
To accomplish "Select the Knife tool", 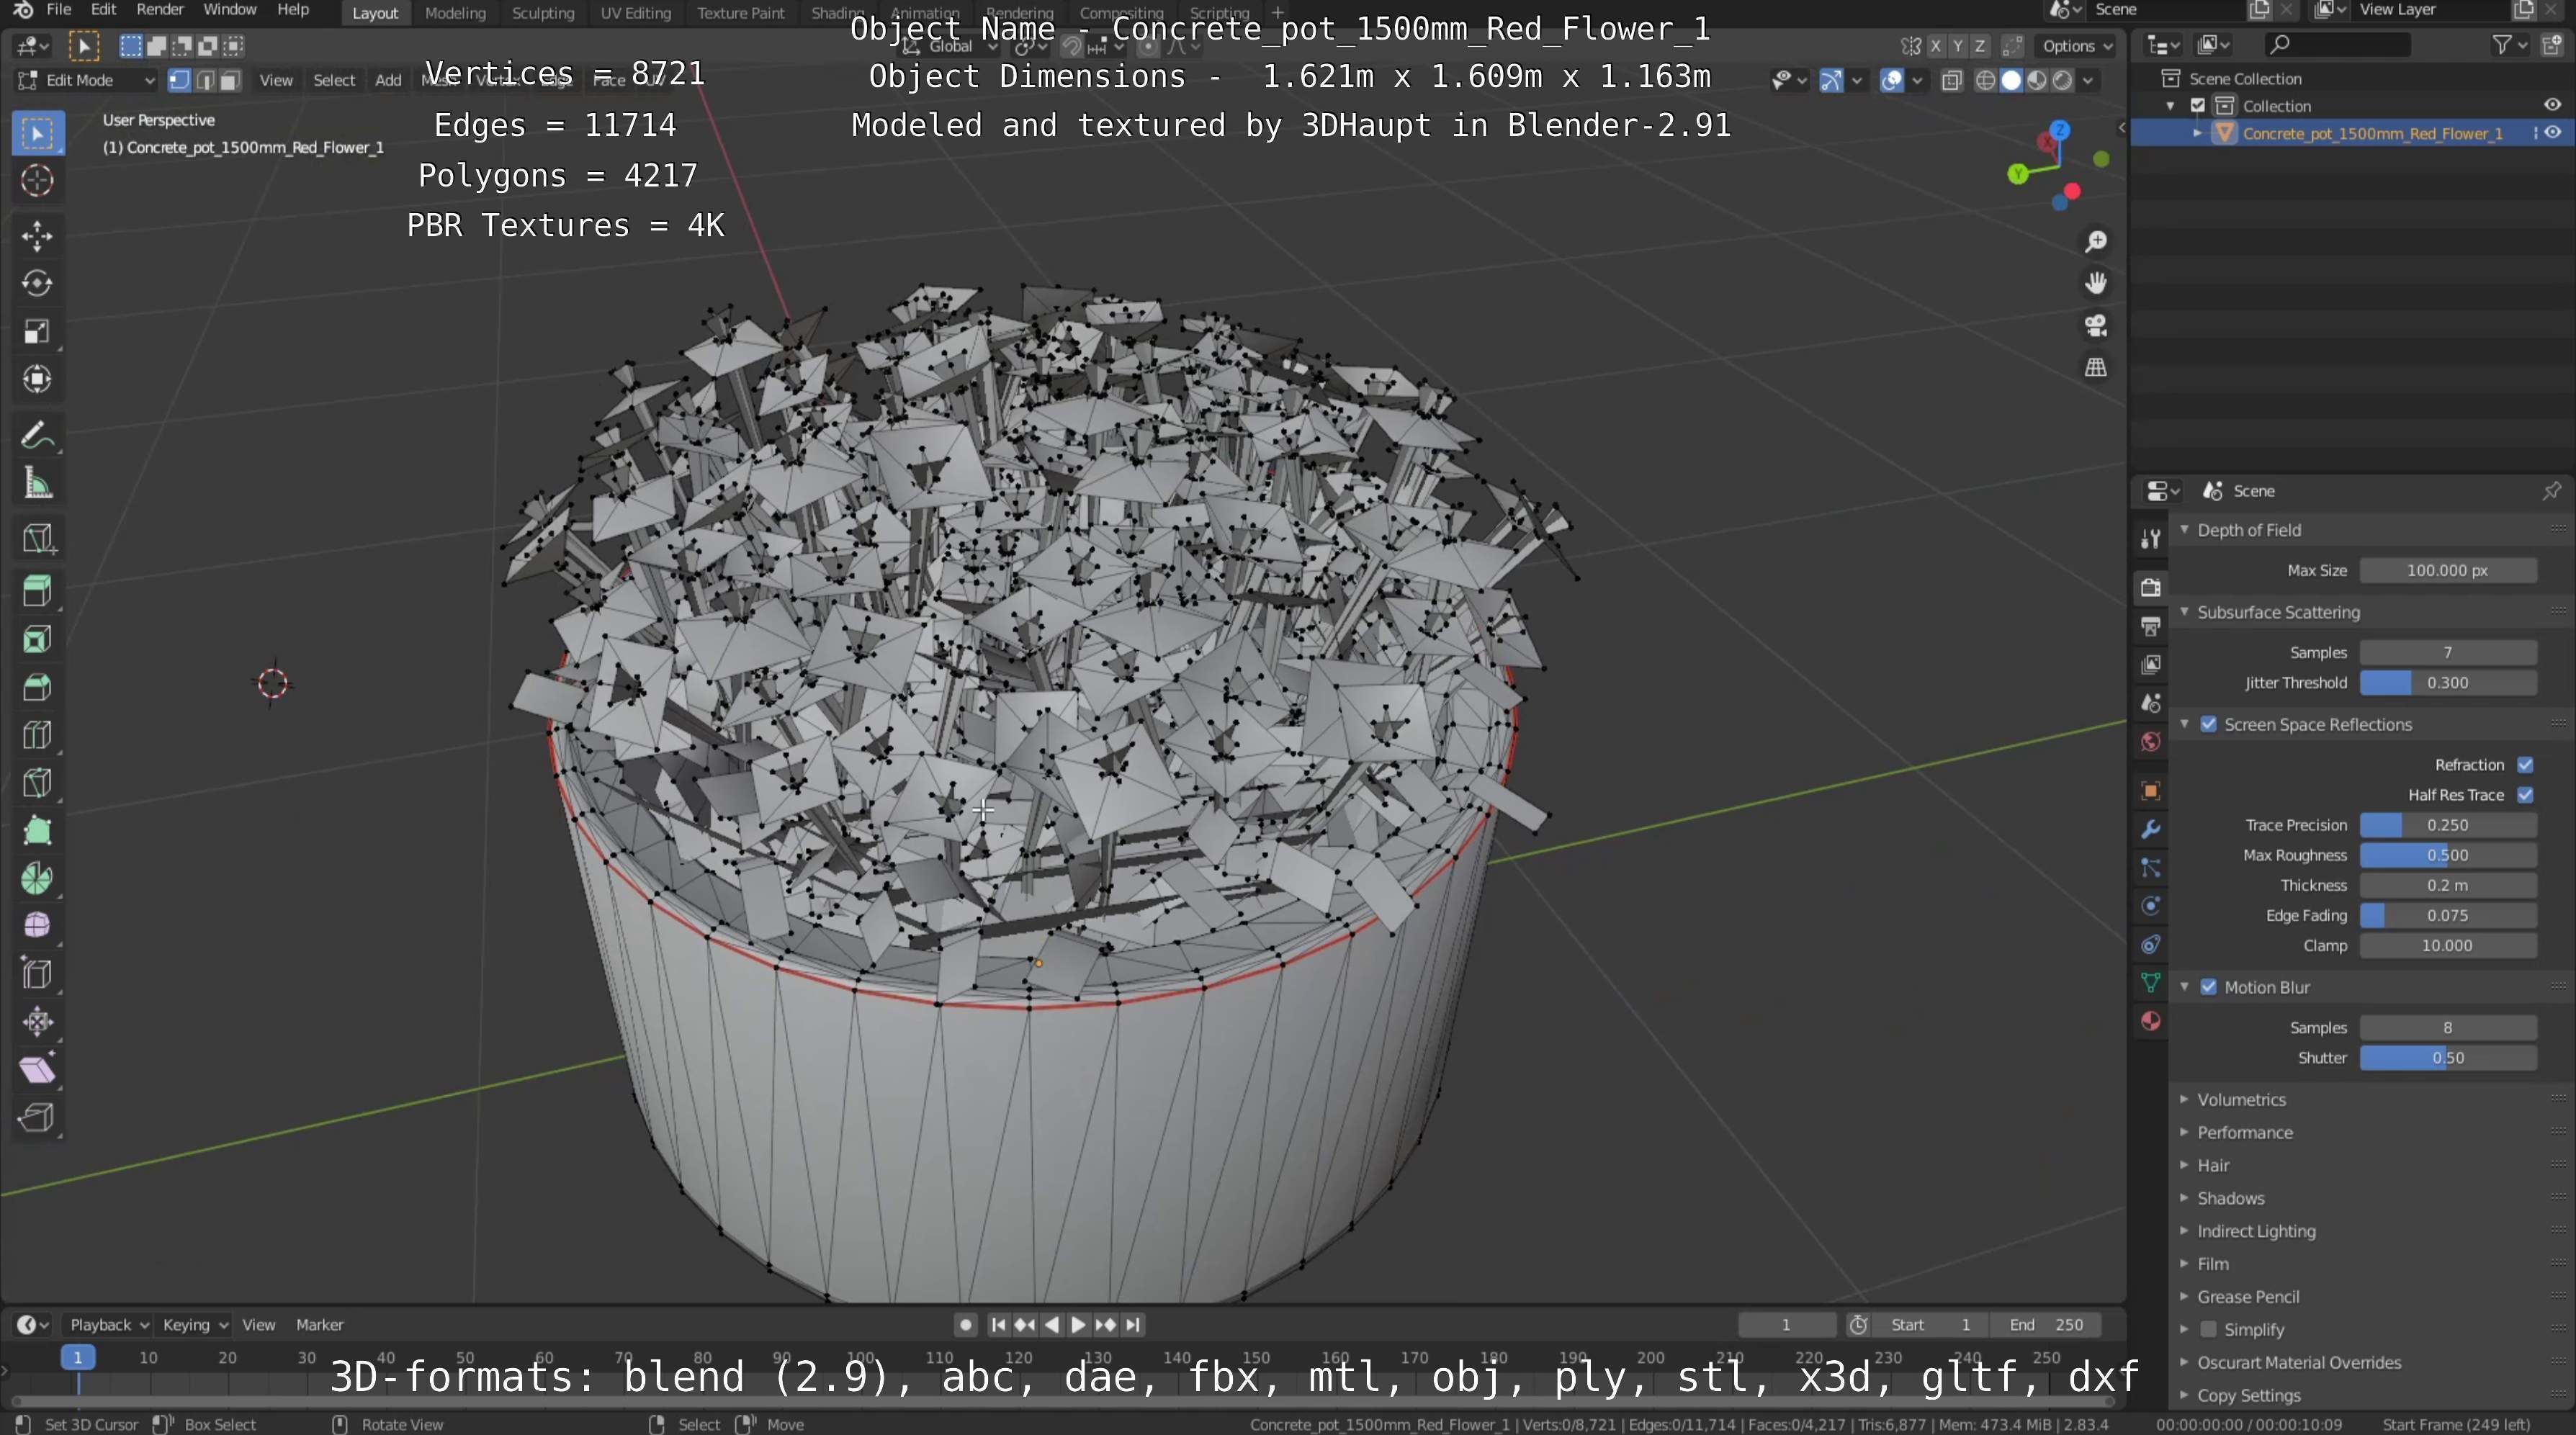I will click(37, 784).
